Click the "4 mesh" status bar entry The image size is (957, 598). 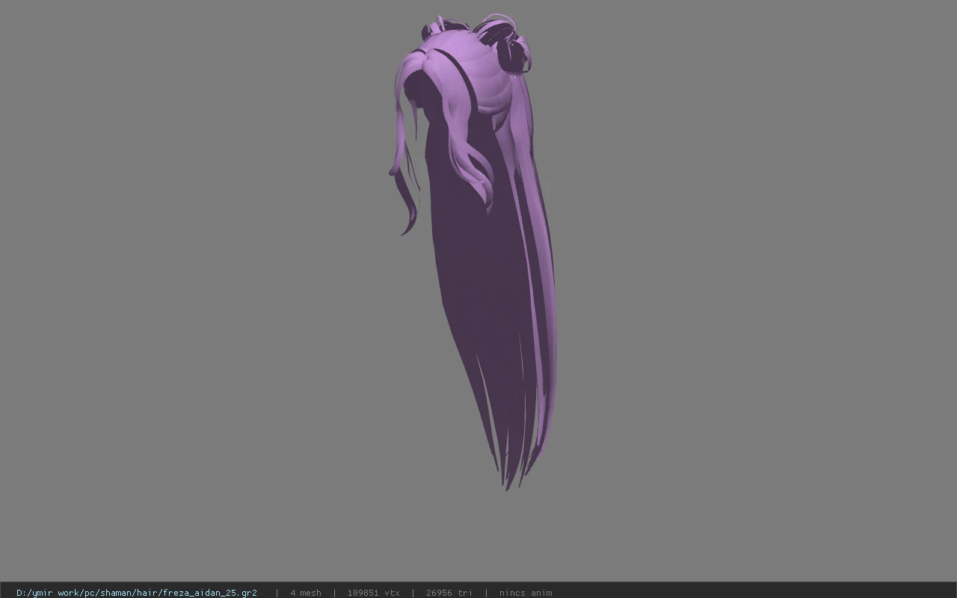pos(306,593)
